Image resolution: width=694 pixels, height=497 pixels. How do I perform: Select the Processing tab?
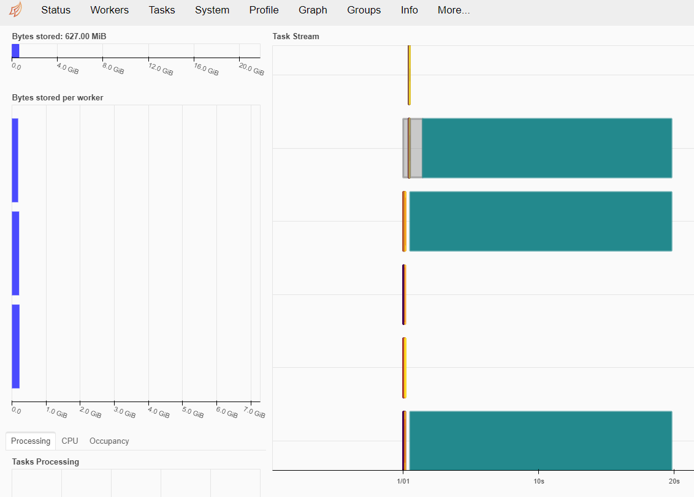click(x=31, y=441)
